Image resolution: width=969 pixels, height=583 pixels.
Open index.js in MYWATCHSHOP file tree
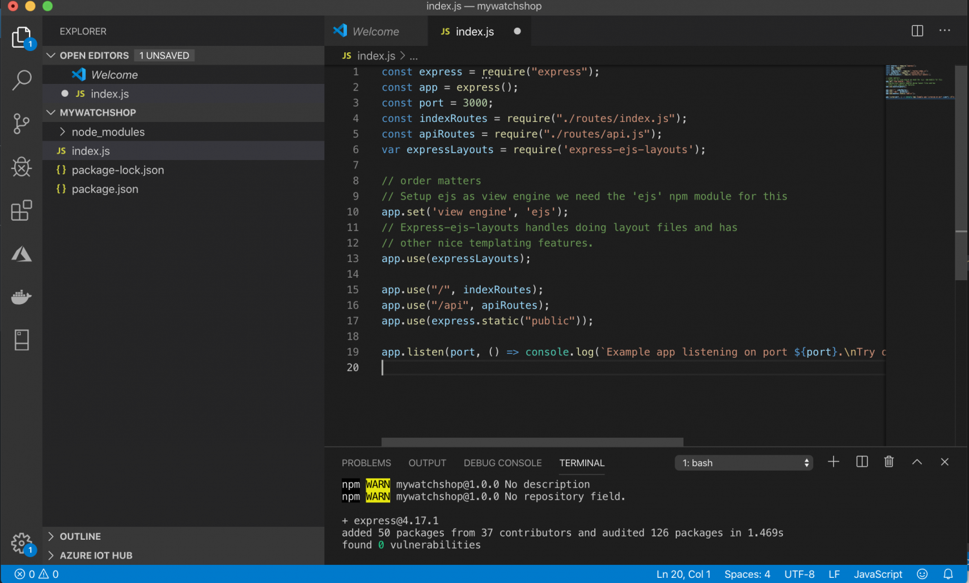tap(183, 151)
